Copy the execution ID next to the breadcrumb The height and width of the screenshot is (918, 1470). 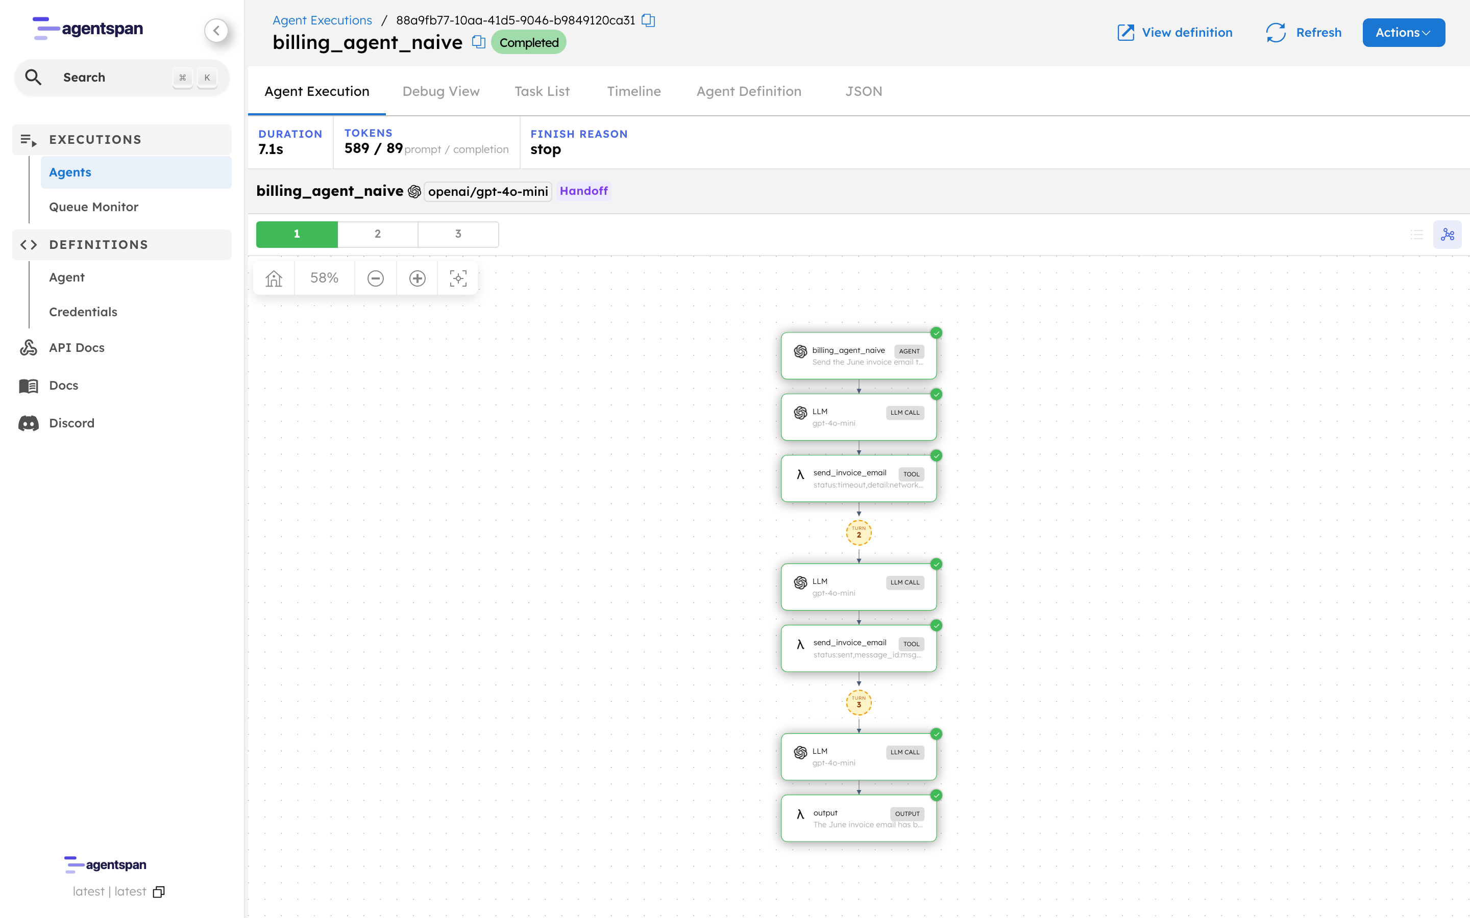pos(648,20)
